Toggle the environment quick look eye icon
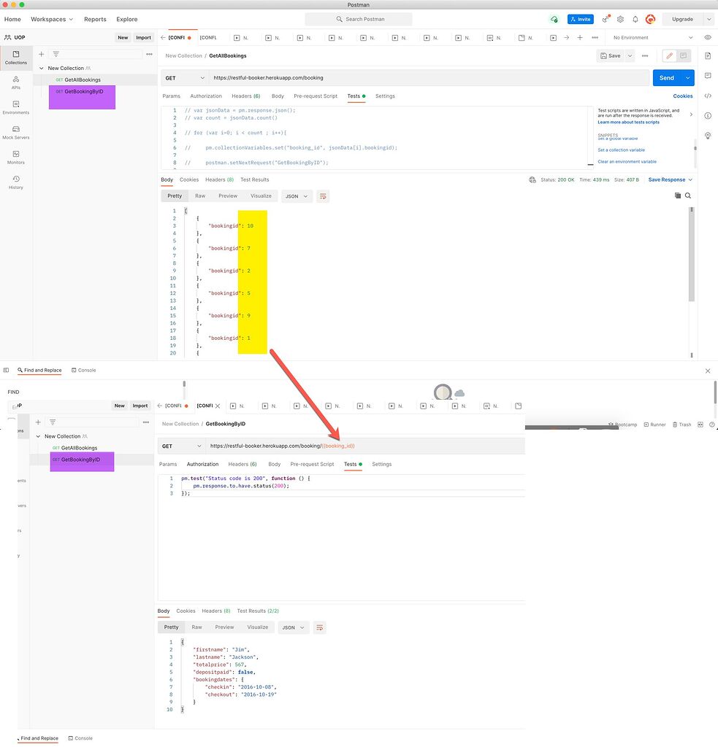Image resolution: width=718 pixels, height=747 pixels. tap(706, 37)
